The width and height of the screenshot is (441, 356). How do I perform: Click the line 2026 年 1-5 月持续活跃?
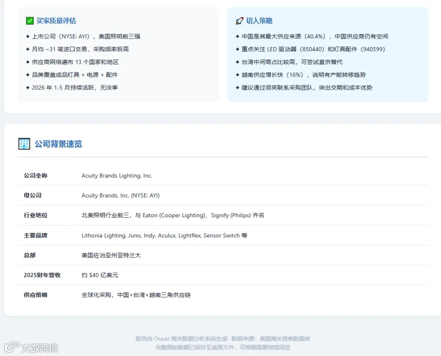coord(75,87)
